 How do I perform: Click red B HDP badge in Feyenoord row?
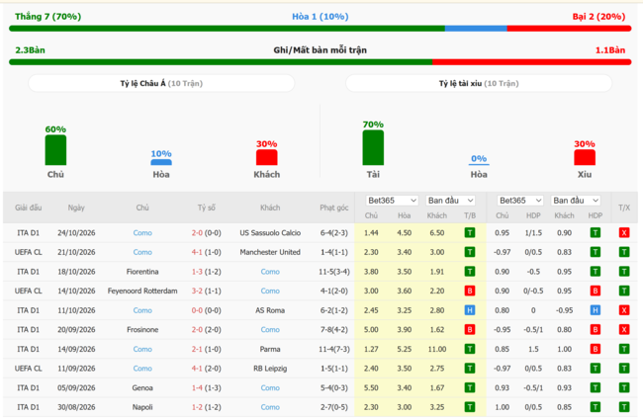595,291
